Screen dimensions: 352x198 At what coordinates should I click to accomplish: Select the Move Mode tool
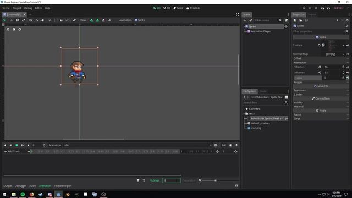coord(12,20)
